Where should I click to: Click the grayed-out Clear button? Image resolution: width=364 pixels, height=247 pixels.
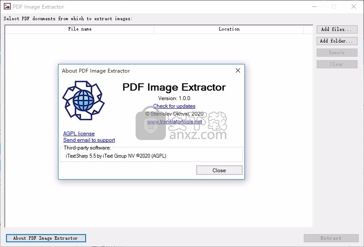[337, 64]
